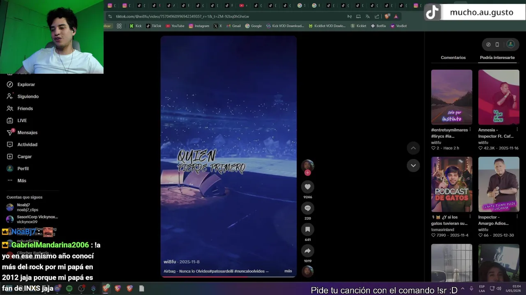The width and height of the screenshot is (526, 295).
Task: Open the Amnesia - Inspector video thumbnail
Action: (x=499, y=97)
